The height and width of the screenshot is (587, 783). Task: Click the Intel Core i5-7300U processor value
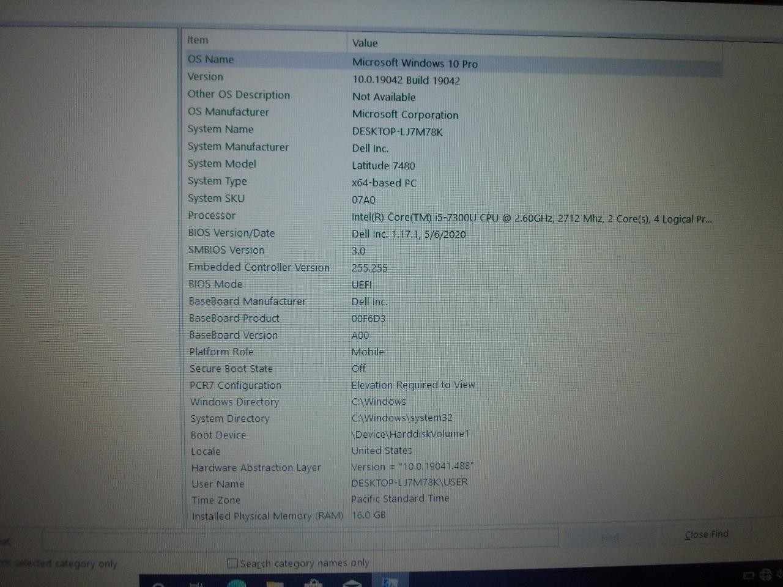pyautogui.click(x=532, y=218)
